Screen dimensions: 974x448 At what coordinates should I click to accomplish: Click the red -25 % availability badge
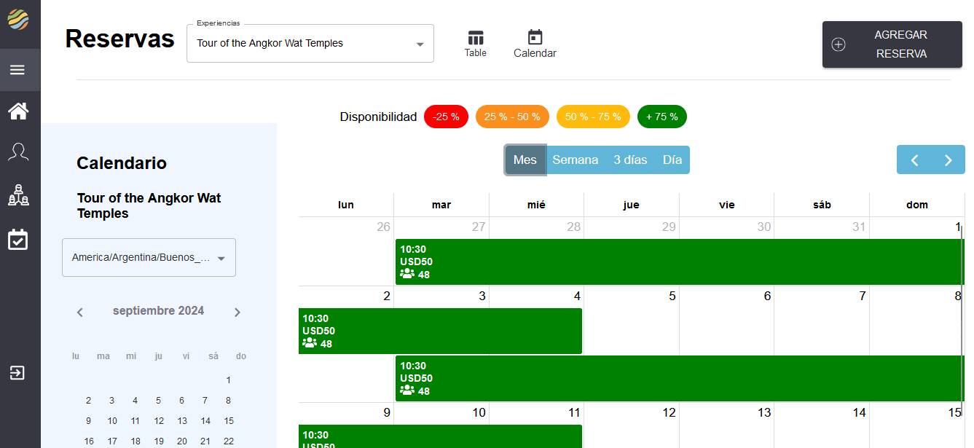[446, 117]
